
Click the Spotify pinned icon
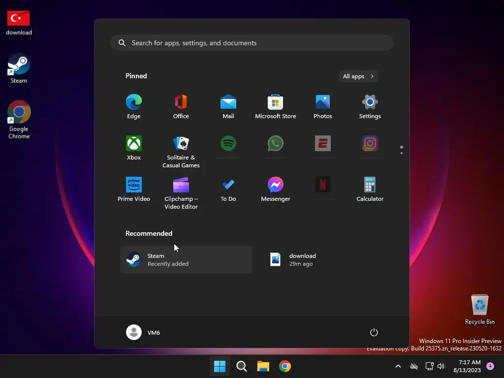tap(228, 143)
